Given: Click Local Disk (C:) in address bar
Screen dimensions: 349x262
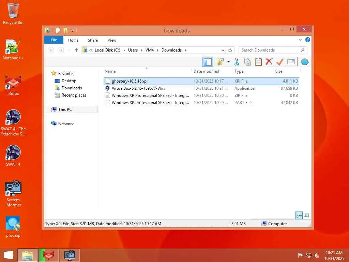Looking at the screenshot, I should click(x=107, y=50).
